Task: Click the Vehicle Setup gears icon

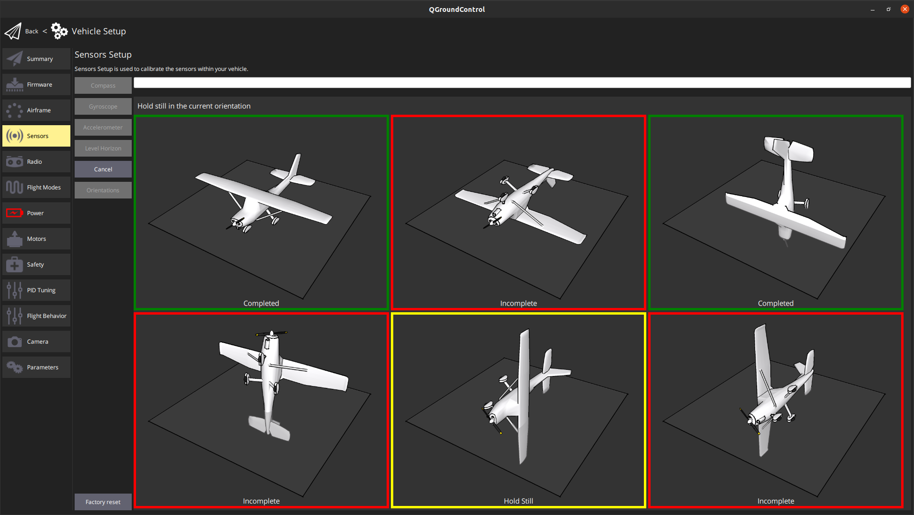Action: pyautogui.click(x=59, y=31)
